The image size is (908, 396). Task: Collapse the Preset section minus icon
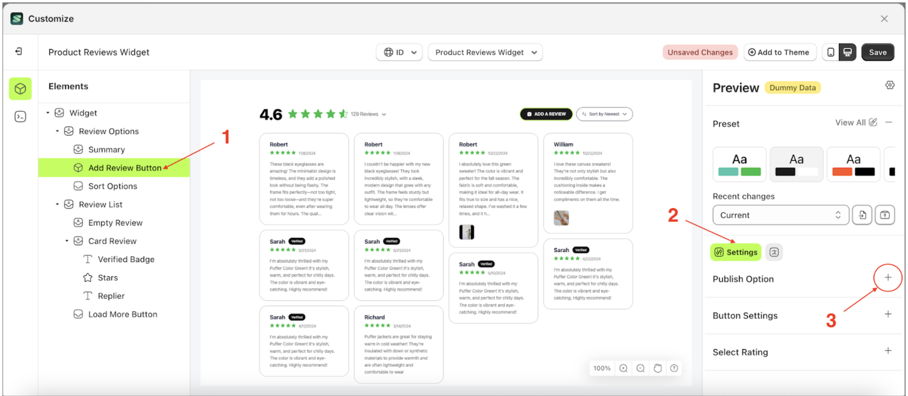pos(889,122)
